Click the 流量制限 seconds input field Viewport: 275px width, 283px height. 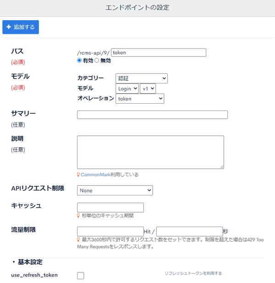click(x=190, y=232)
